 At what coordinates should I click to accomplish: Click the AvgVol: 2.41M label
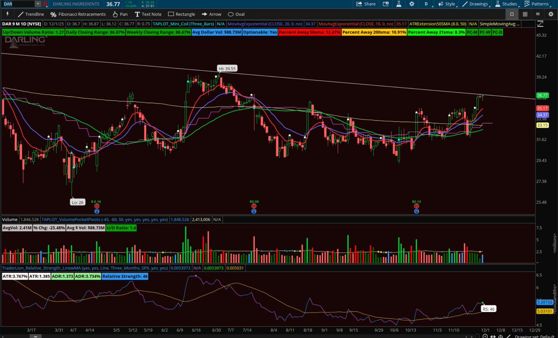(18, 228)
